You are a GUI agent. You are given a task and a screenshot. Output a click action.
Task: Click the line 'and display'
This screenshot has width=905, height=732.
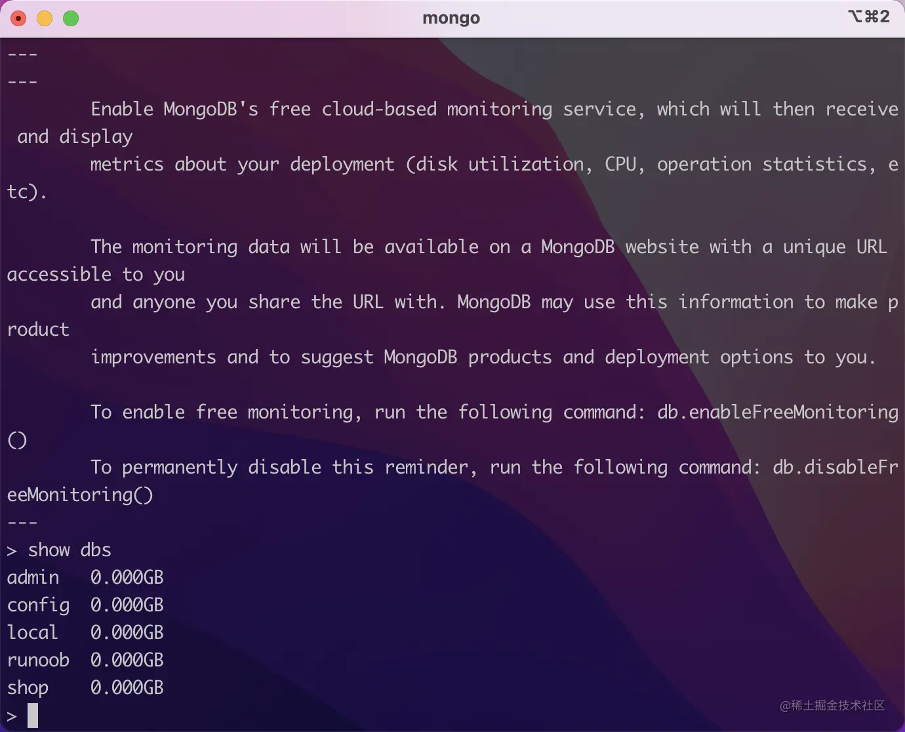(75, 136)
